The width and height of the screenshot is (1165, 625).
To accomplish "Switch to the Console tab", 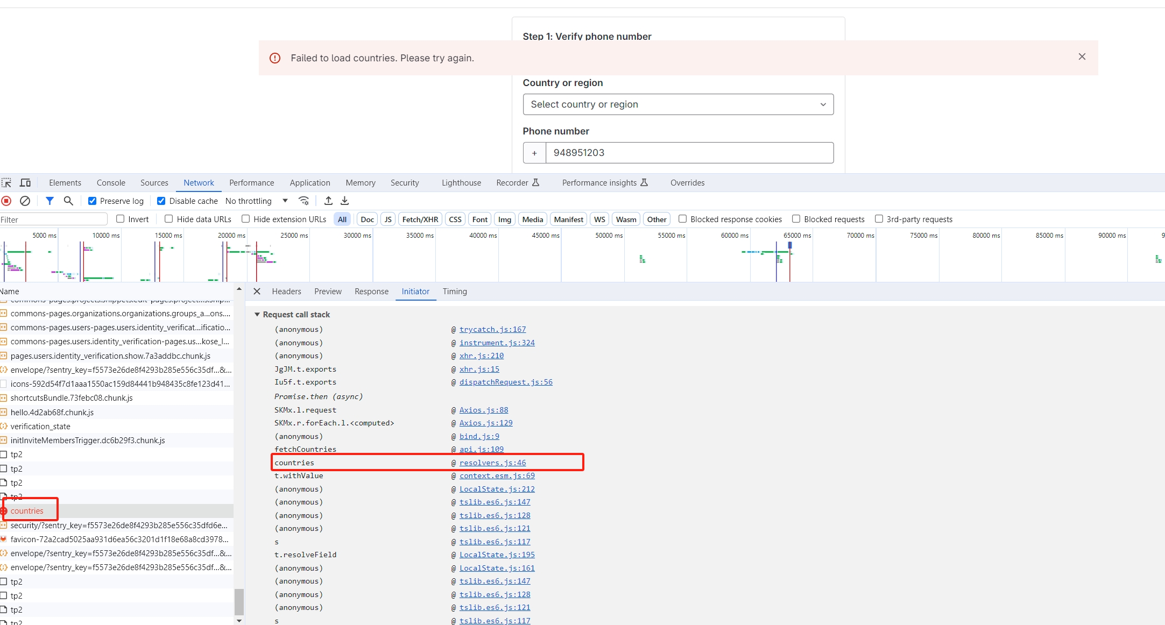I will pyautogui.click(x=111, y=183).
